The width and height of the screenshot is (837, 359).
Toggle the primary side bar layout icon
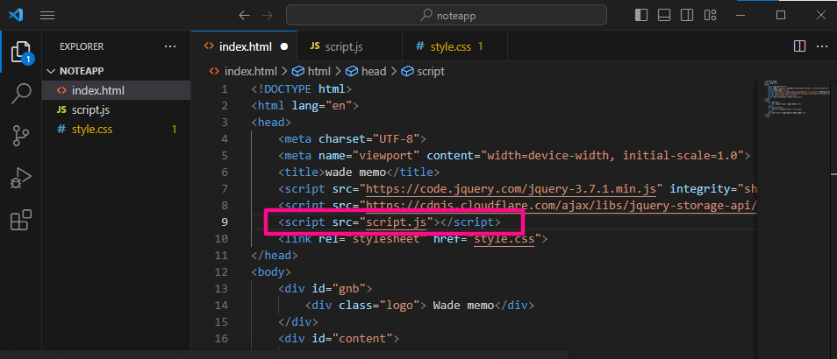pos(641,15)
